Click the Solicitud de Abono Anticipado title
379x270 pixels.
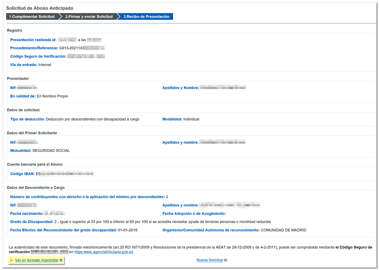tap(40, 8)
